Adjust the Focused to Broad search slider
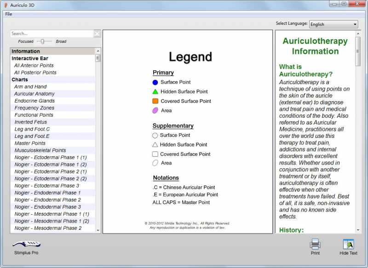 point(42,41)
